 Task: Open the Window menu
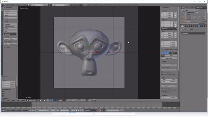[x=19, y=5]
